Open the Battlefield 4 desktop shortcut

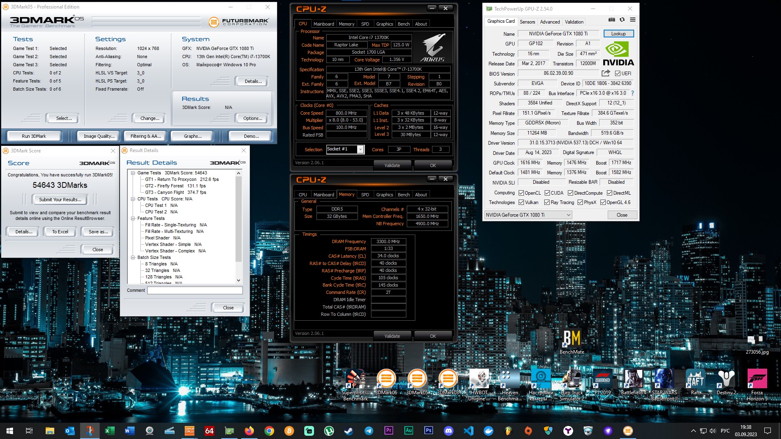(633, 382)
